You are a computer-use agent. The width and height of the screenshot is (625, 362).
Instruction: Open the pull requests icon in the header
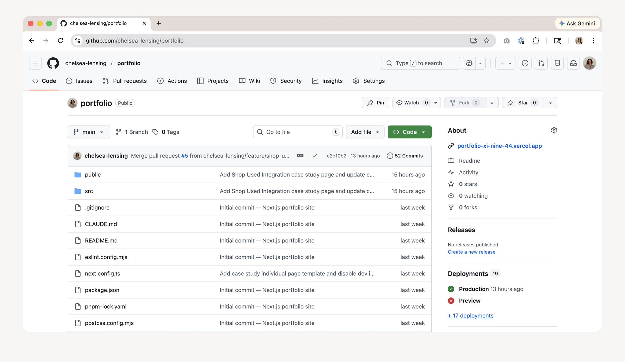coord(541,63)
